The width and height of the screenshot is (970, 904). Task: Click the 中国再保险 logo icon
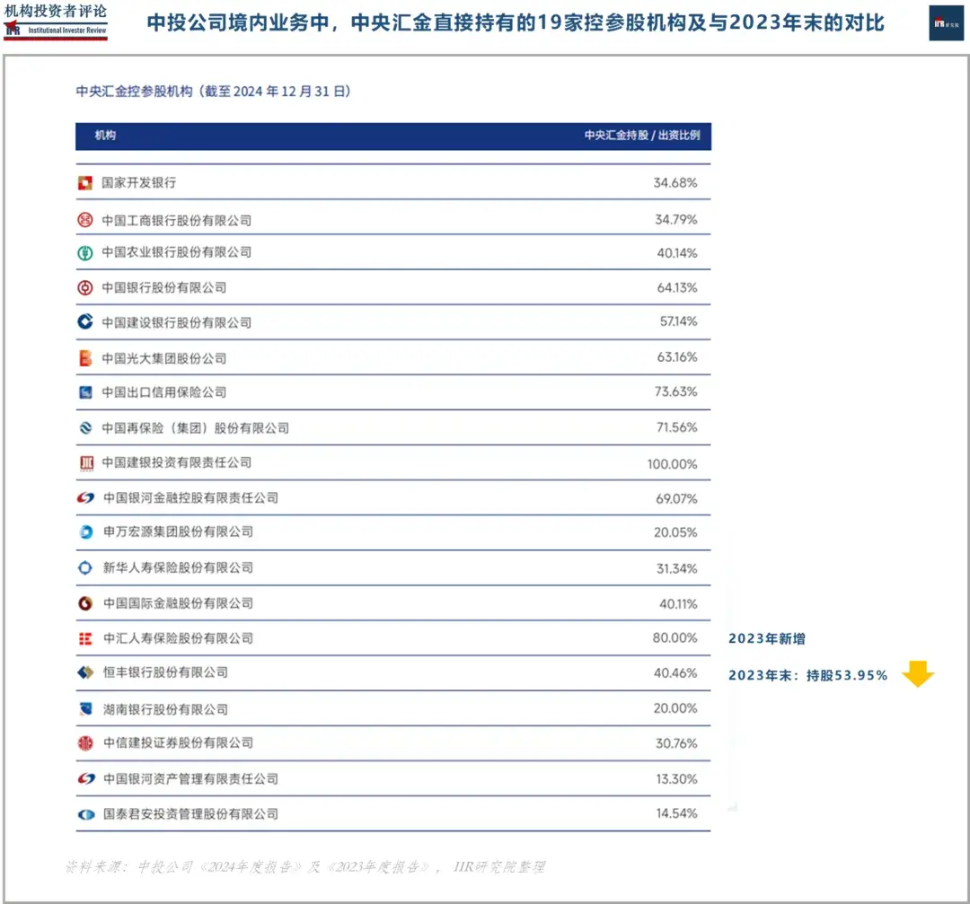point(85,428)
